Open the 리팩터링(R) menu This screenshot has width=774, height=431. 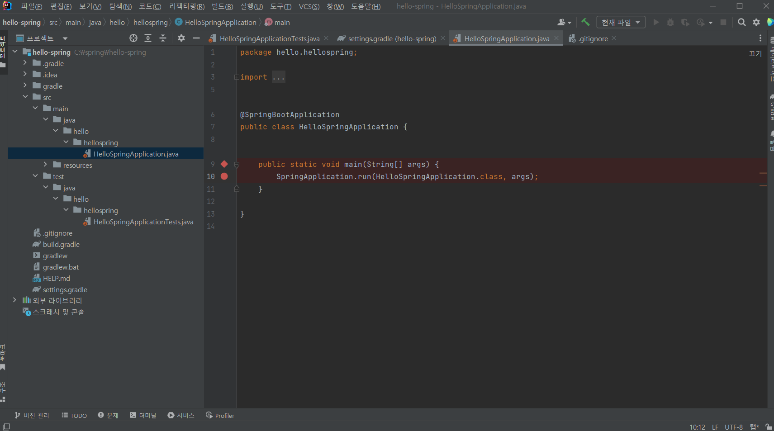tap(187, 6)
